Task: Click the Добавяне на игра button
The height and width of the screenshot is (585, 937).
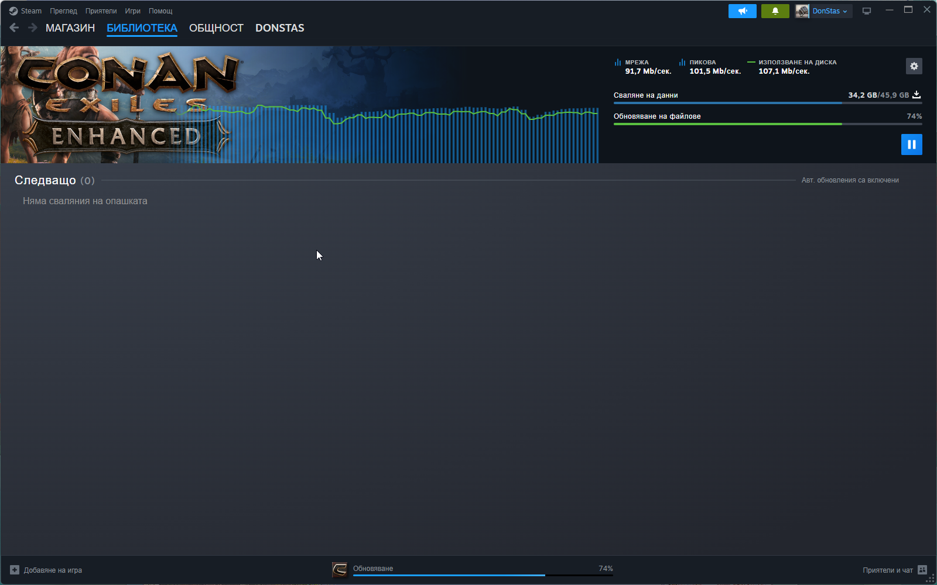Action: pyautogui.click(x=46, y=570)
